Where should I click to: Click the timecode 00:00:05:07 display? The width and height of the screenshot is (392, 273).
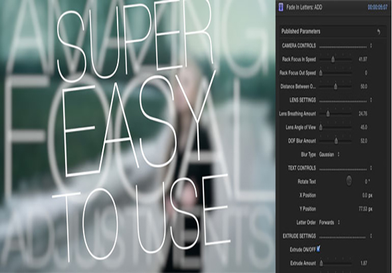pyautogui.click(x=377, y=7)
